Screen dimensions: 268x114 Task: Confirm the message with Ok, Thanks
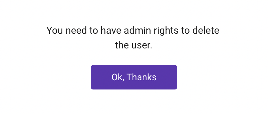click(134, 77)
